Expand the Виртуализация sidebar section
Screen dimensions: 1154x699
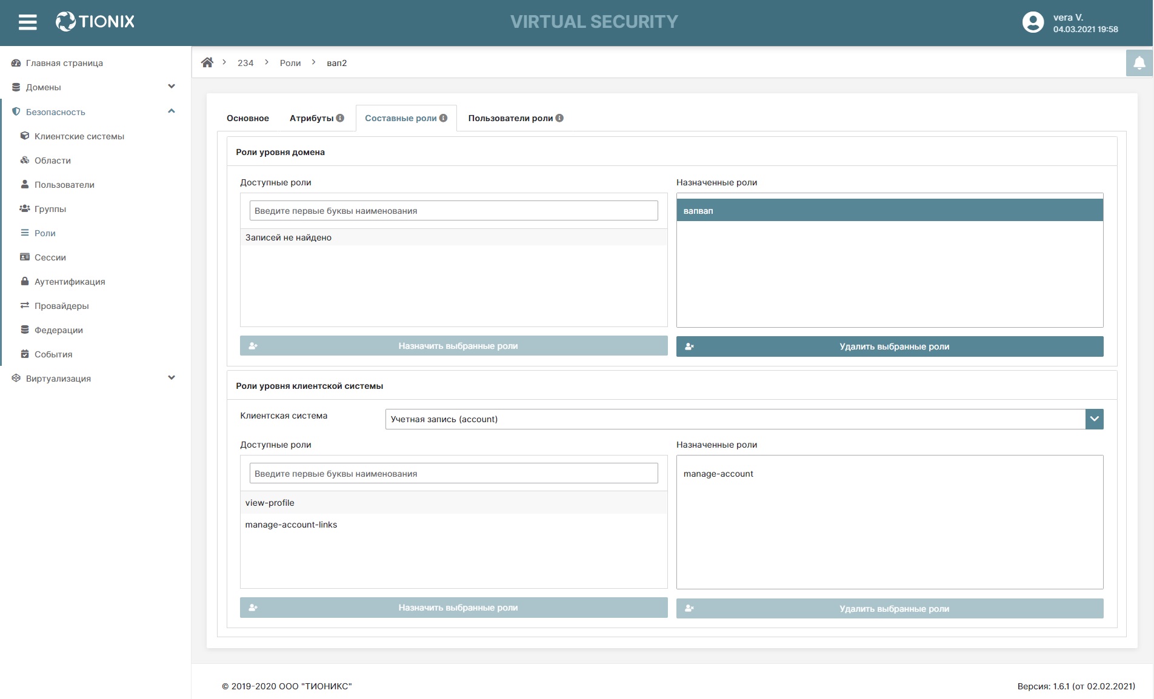172,378
